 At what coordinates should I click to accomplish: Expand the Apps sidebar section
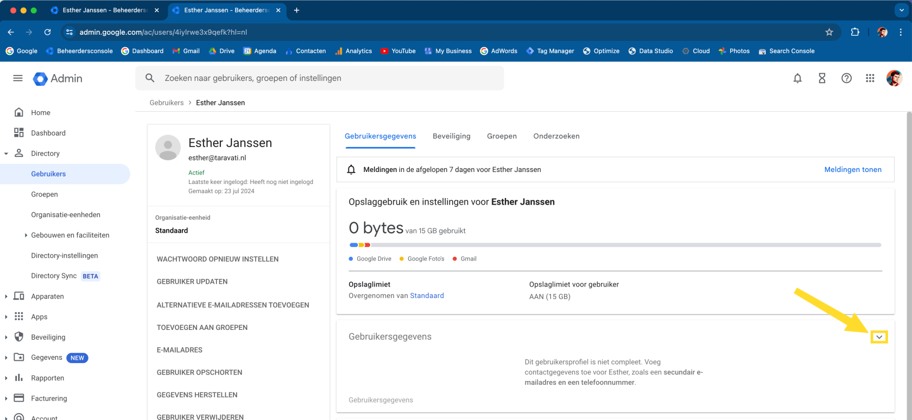(6, 317)
